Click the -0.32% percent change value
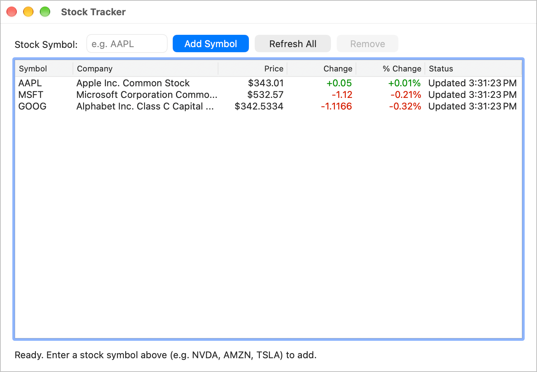Screen dimensions: 537x372 tap(405, 106)
